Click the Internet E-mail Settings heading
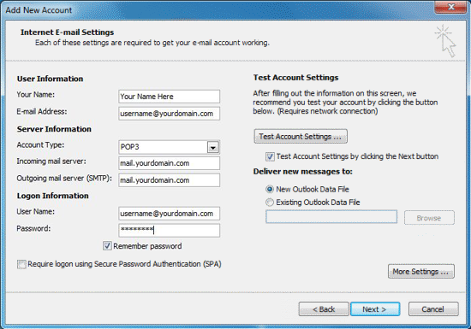471x329 pixels. pyautogui.click(x=68, y=32)
